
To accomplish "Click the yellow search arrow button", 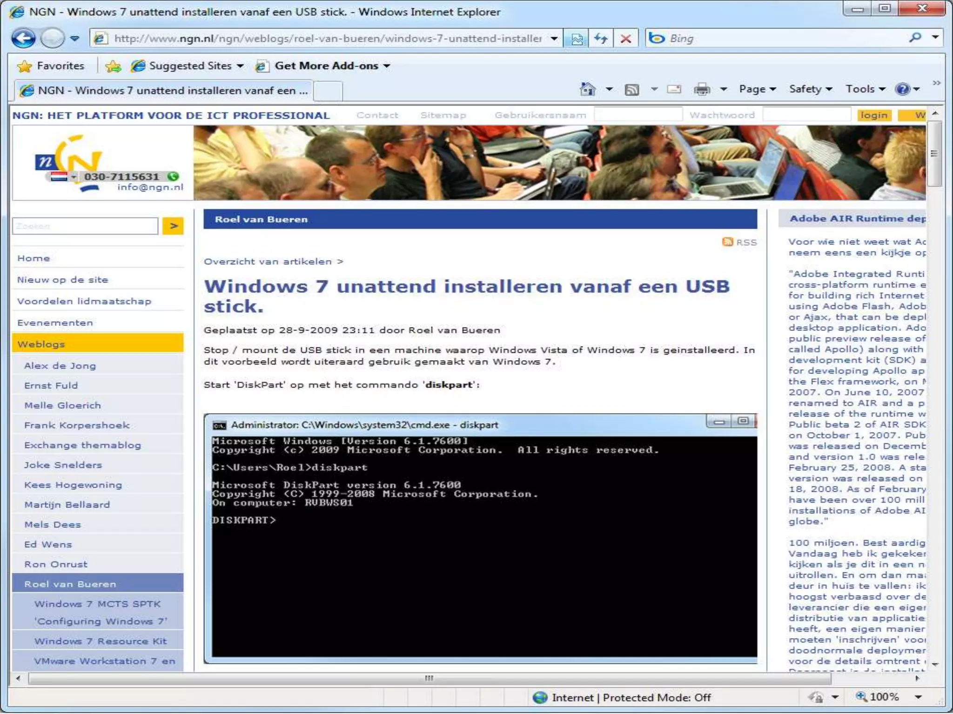I will tap(173, 226).
